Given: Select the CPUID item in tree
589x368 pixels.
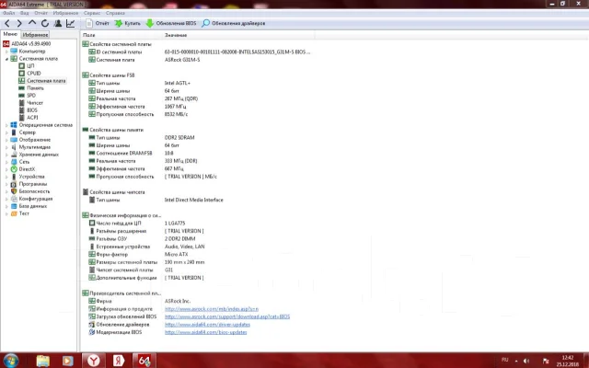Looking at the screenshot, I should pyautogui.click(x=34, y=74).
